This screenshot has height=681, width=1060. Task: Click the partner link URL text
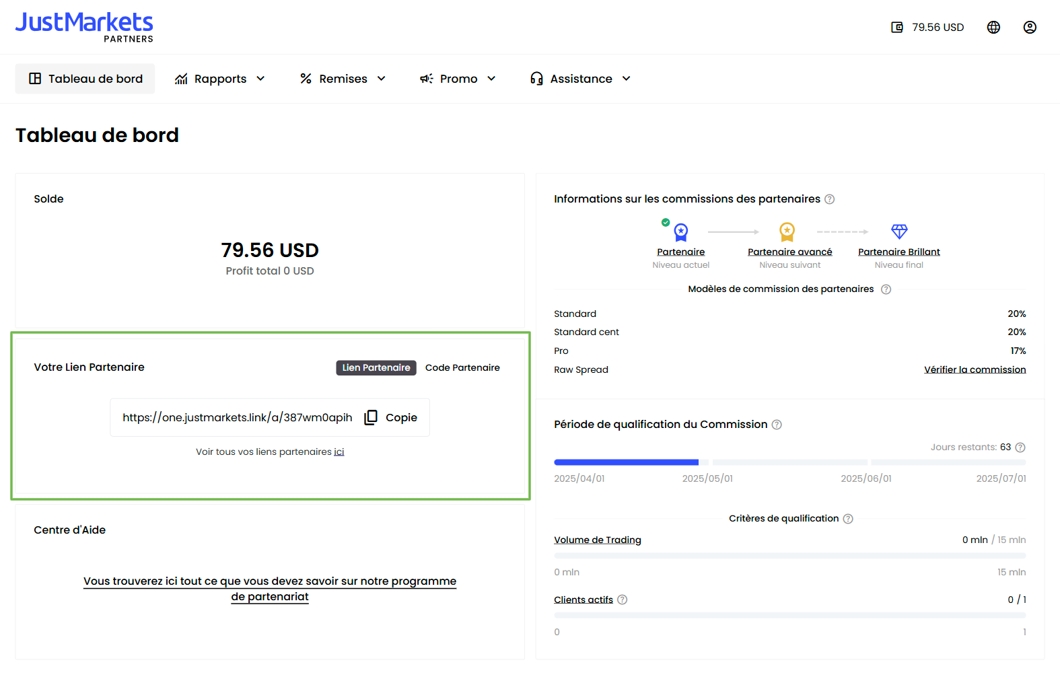point(238,418)
